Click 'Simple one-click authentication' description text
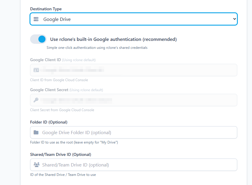The height and width of the screenshot is (185, 252). (97, 48)
